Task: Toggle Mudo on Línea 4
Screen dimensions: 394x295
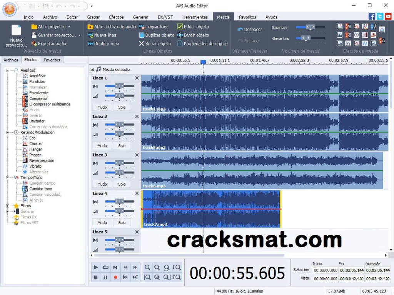Action: [x=102, y=223]
